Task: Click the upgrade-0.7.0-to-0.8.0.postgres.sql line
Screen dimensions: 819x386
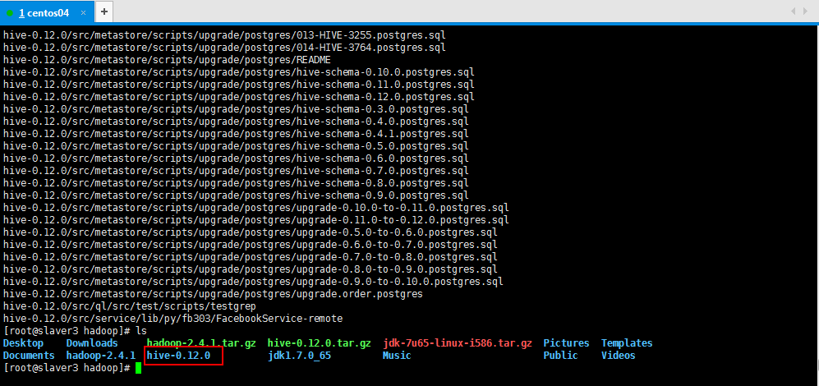Action: pos(251,257)
